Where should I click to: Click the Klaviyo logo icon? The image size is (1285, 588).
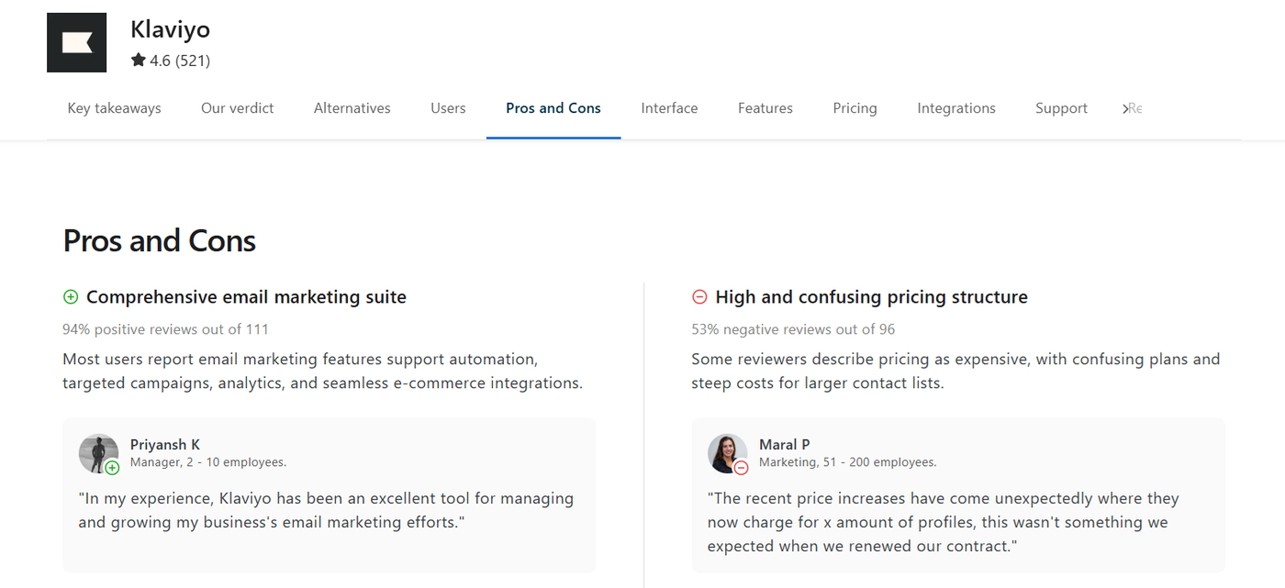pyautogui.click(x=77, y=42)
